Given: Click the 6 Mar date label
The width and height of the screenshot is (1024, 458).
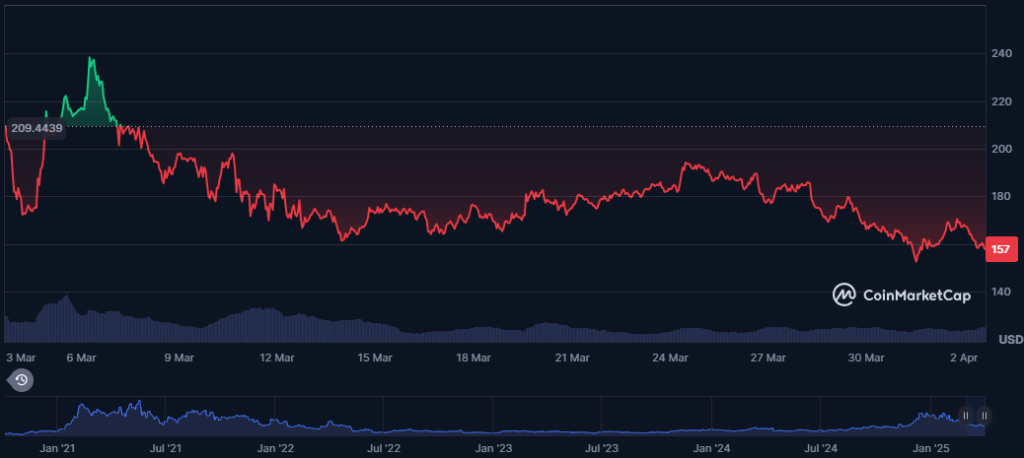Looking at the screenshot, I should point(82,358).
